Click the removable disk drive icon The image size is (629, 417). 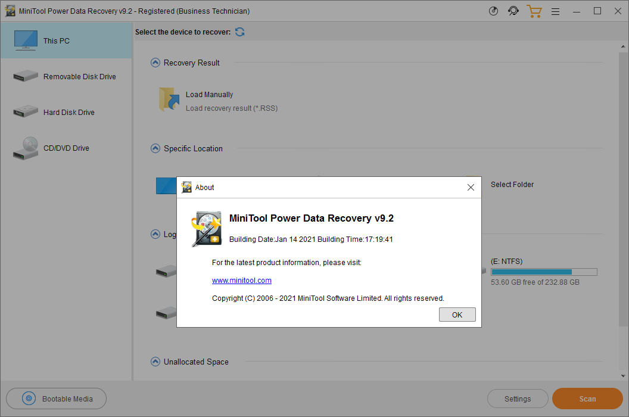(25, 76)
